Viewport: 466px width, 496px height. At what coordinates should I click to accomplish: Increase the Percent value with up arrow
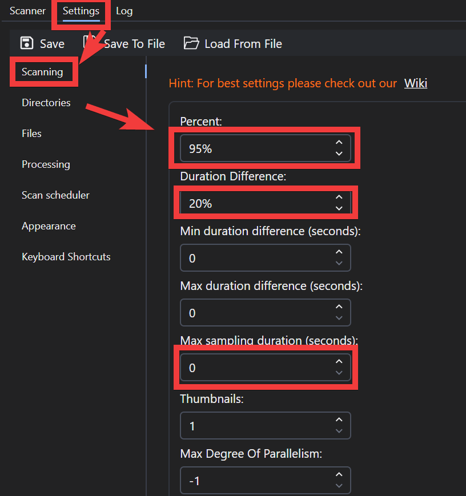point(339,143)
